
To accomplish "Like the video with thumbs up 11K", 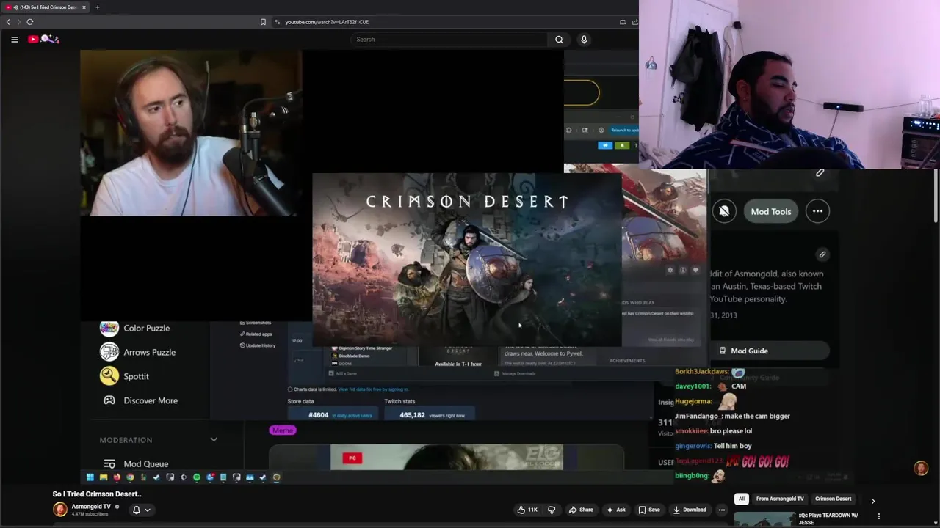I will pos(527,510).
